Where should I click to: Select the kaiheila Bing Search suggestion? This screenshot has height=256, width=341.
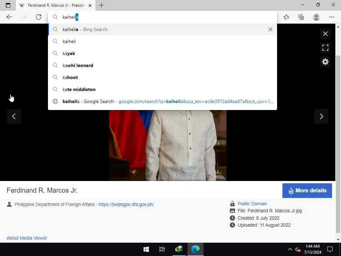[162, 29]
